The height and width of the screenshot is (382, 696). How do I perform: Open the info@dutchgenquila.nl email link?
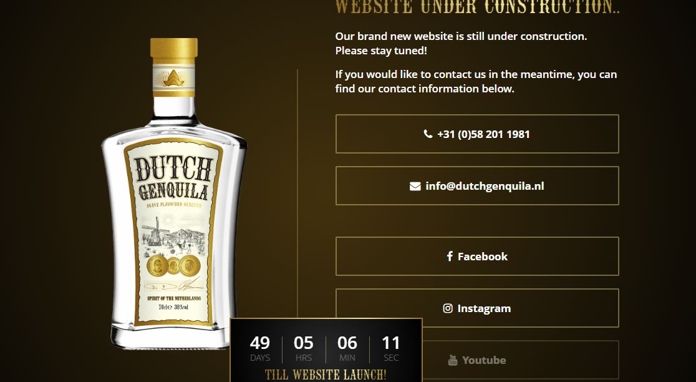(x=477, y=185)
